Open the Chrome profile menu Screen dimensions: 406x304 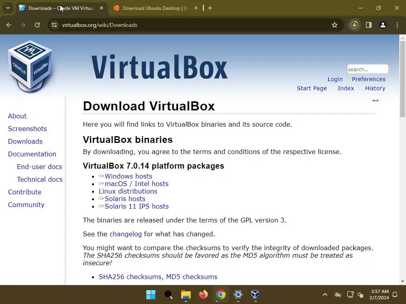point(383,25)
